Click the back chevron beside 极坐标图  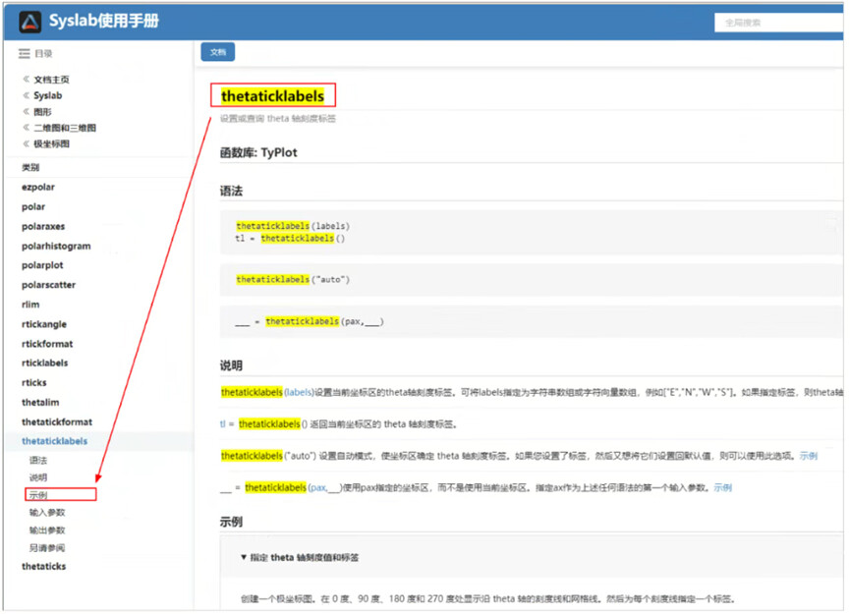point(26,144)
